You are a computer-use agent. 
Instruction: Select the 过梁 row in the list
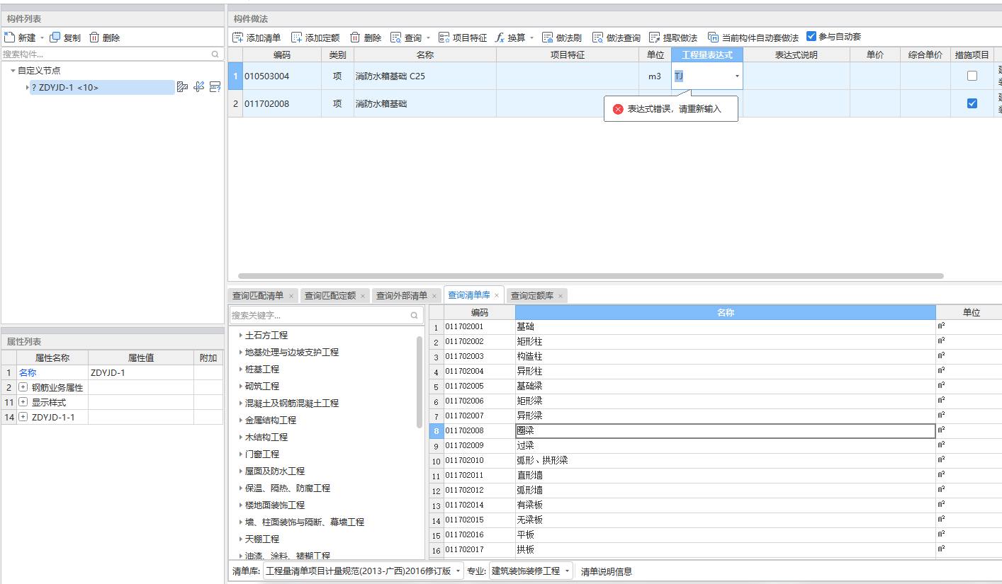(x=716, y=446)
